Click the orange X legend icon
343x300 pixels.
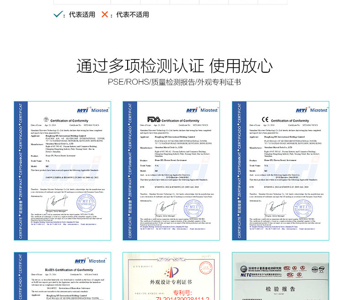[105, 15]
